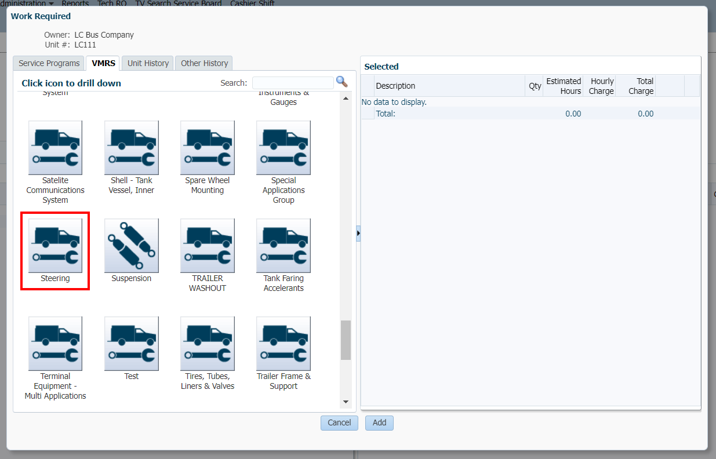Open Tank Faring Accelerants icon

coord(284,246)
